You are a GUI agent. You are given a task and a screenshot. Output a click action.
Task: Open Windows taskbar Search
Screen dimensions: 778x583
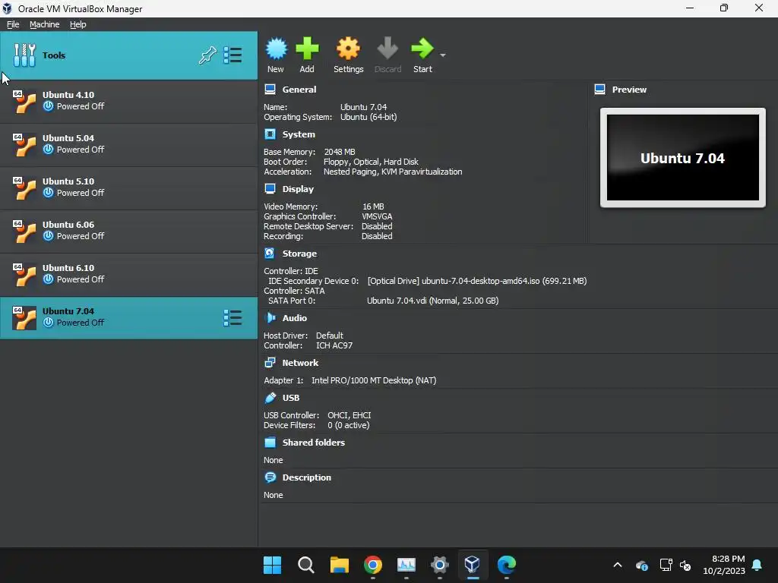(x=305, y=565)
